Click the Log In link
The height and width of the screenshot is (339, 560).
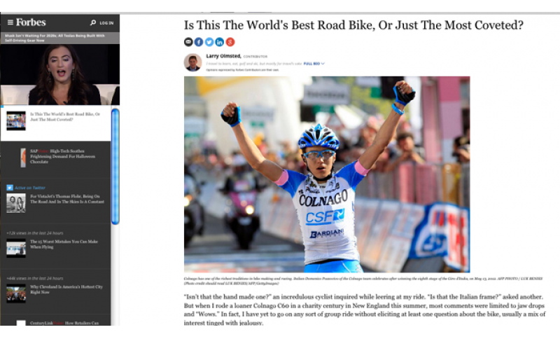[x=106, y=23]
